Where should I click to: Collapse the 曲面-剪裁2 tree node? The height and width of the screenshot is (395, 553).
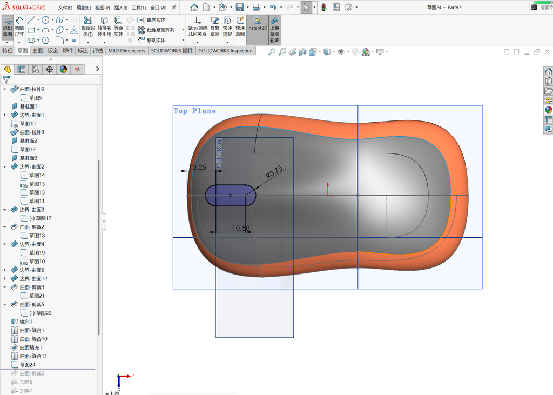tap(4, 227)
